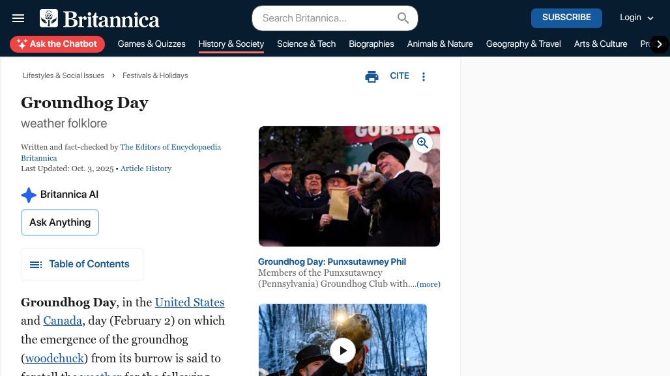Open the History & Society tab
670x376 pixels.
[x=231, y=44]
